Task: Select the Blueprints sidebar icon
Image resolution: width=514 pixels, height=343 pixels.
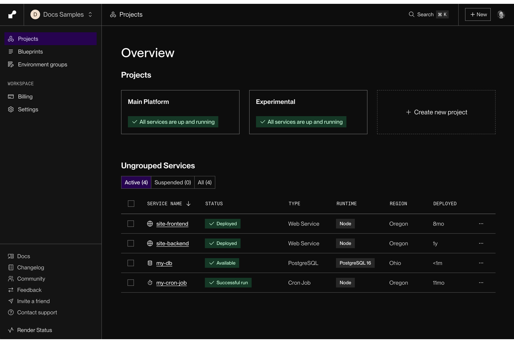Action: point(11,51)
